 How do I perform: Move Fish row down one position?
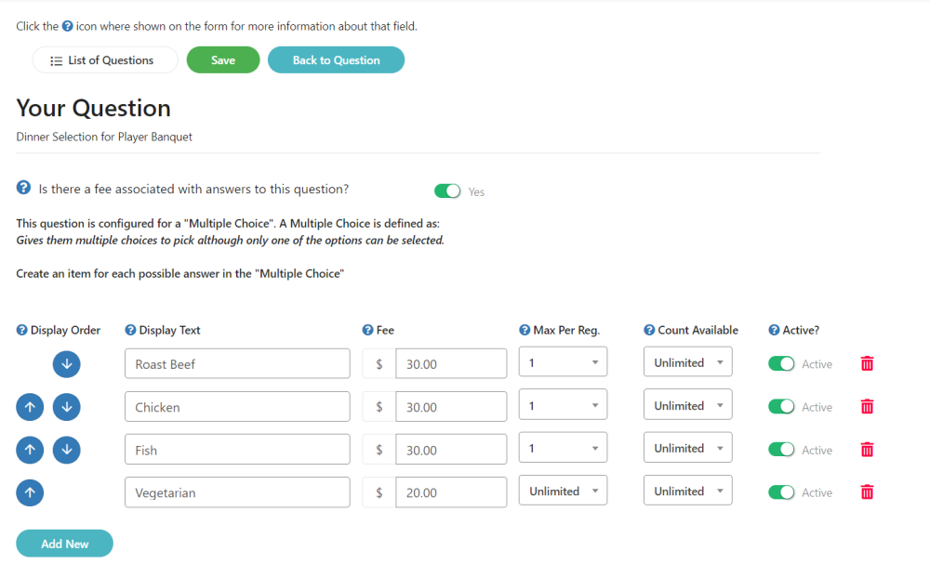point(66,450)
